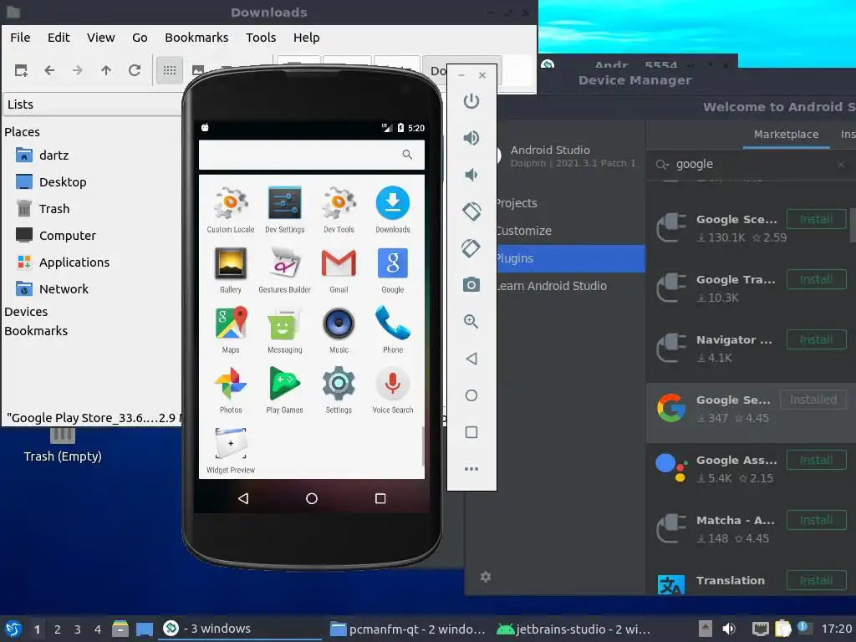856x642 pixels.
Task: Install Google Tra... plugin
Action: coord(816,279)
